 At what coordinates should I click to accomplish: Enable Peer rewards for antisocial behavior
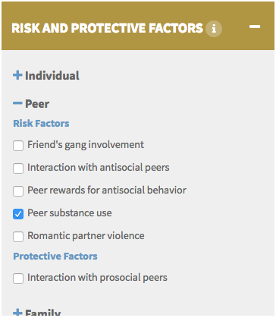pyautogui.click(x=18, y=191)
